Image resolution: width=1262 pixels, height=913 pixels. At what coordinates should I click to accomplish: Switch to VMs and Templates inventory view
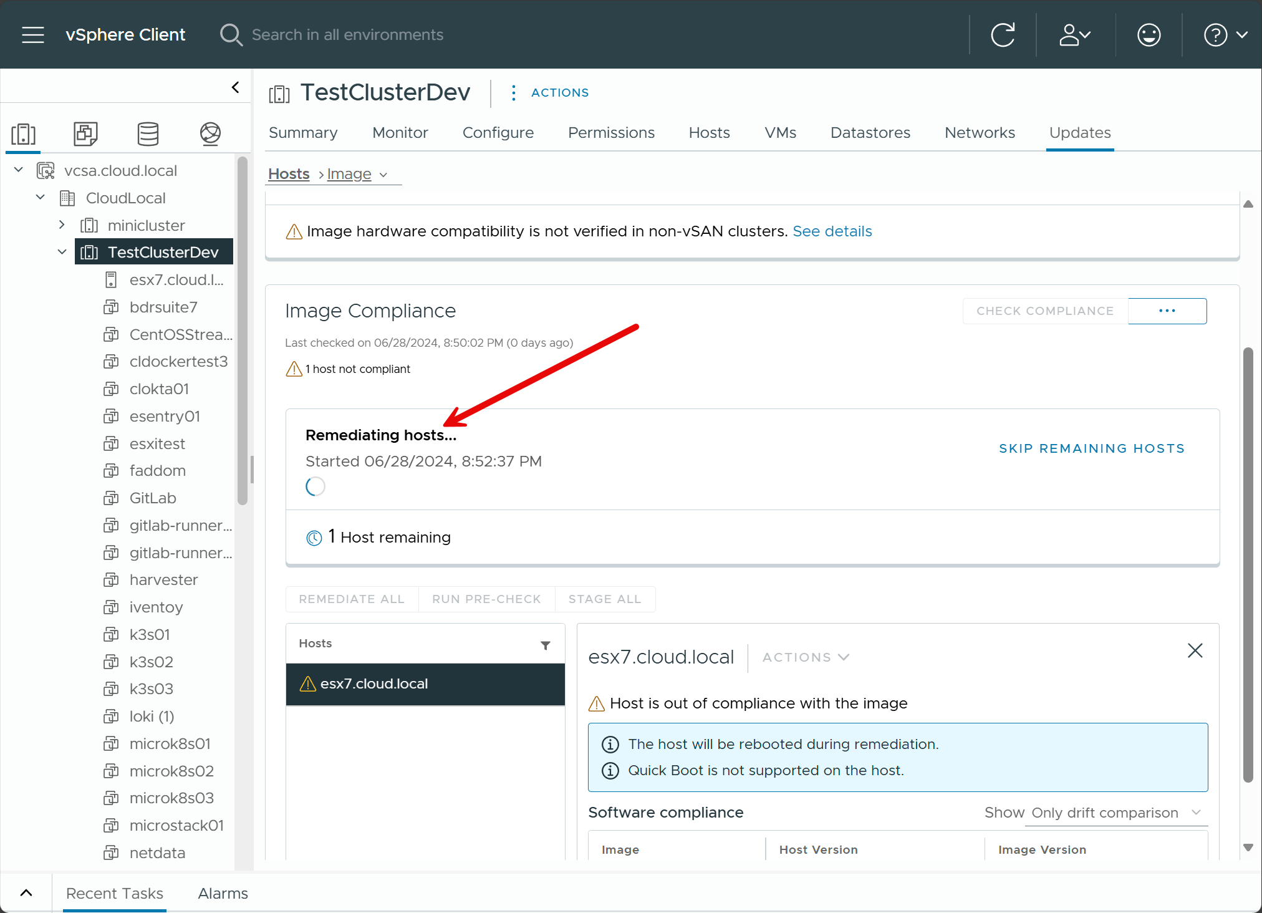(85, 133)
